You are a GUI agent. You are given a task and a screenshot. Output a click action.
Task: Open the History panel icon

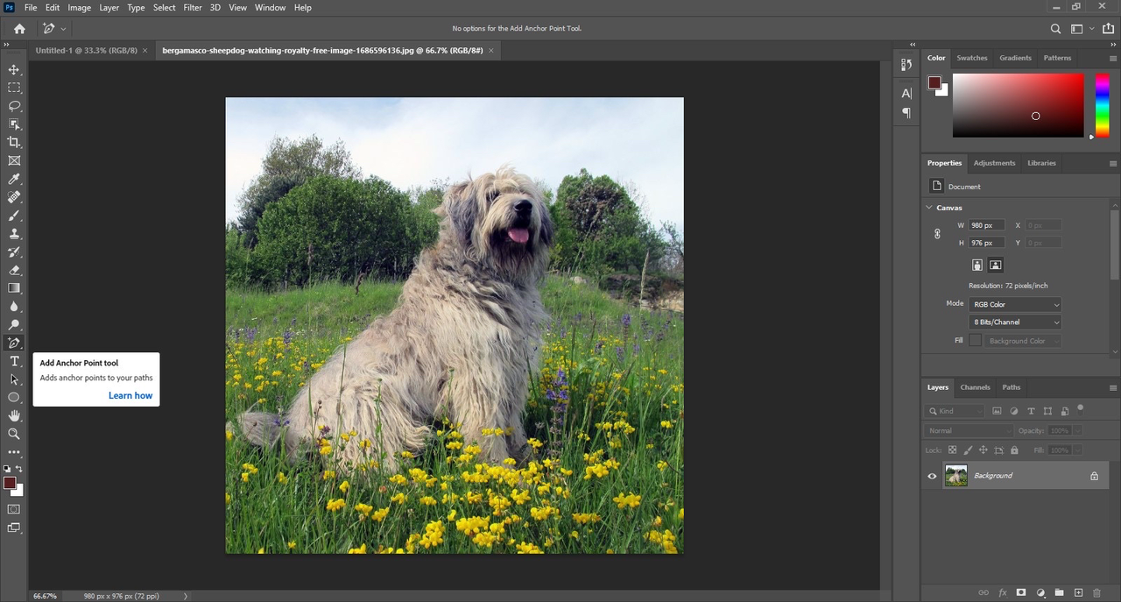point(906,65)
